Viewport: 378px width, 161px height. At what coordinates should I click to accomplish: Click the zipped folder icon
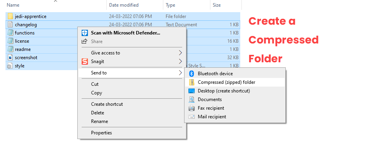192,82
